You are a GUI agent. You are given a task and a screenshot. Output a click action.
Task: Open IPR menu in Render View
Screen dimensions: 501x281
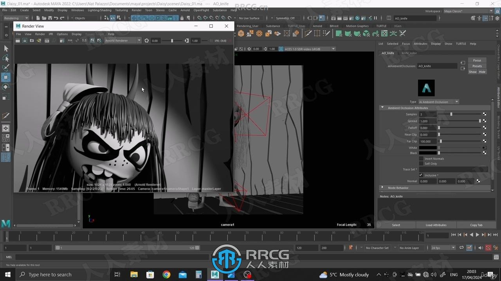[51, 34]
